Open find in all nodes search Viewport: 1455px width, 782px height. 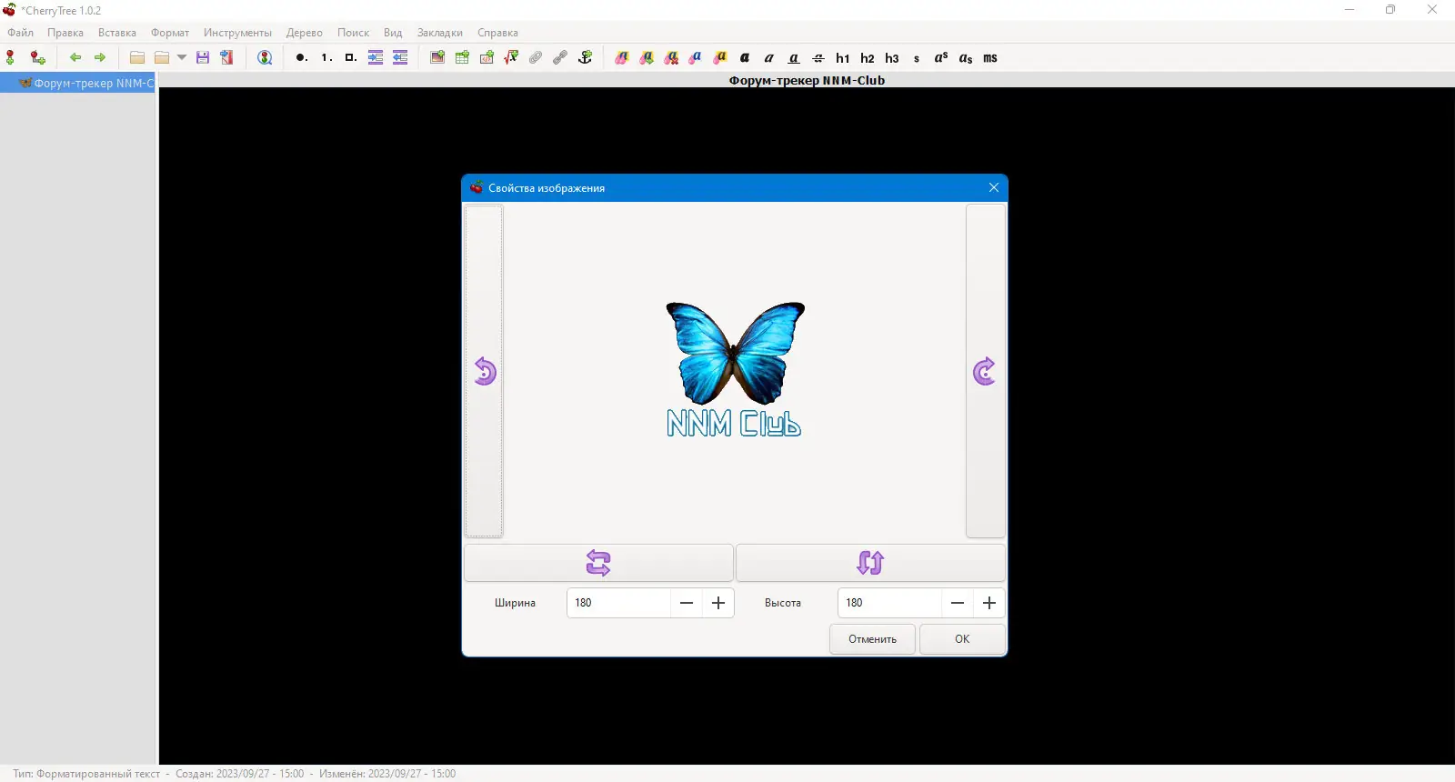pyautogui.click(x=265, y=57)
